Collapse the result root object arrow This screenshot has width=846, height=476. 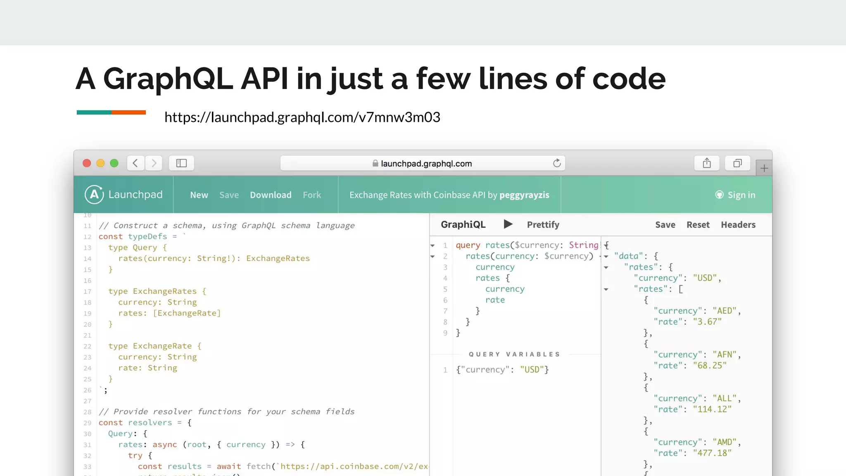click(x=606, y=245)
